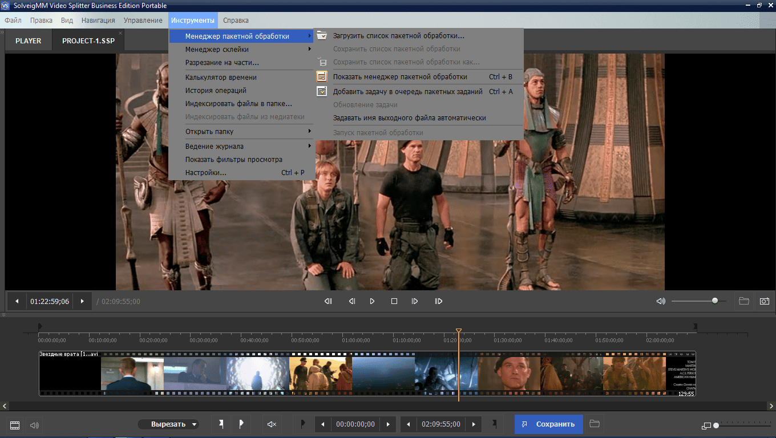Take a snapshot with the camera icon
Image resolution: width=776 pixels, height=438 pixels.
(764, 301)
